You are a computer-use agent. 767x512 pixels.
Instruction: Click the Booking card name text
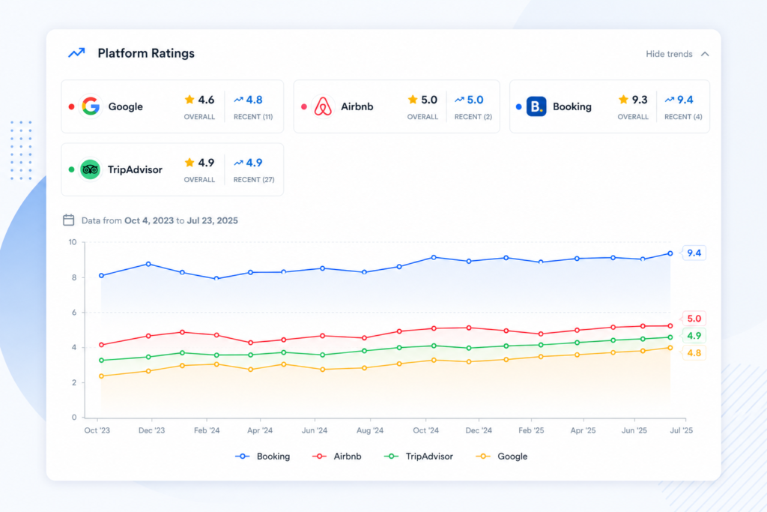tap(572, 106)
